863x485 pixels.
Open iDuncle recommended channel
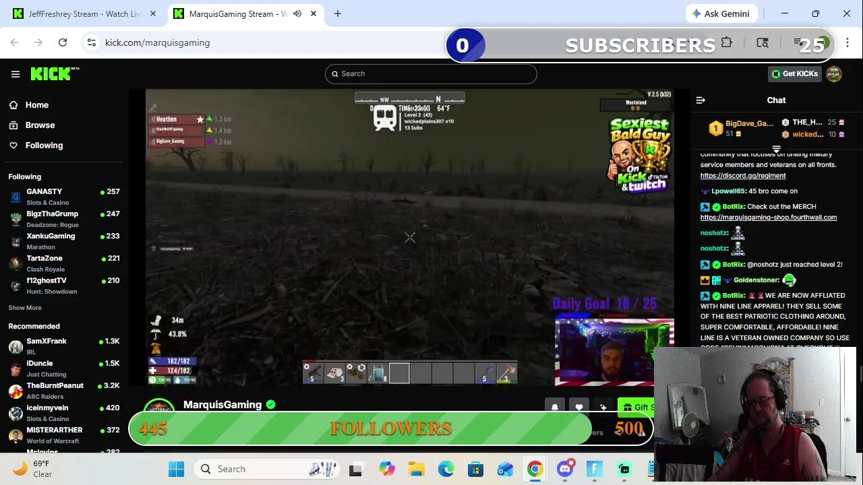coord(65,368)
